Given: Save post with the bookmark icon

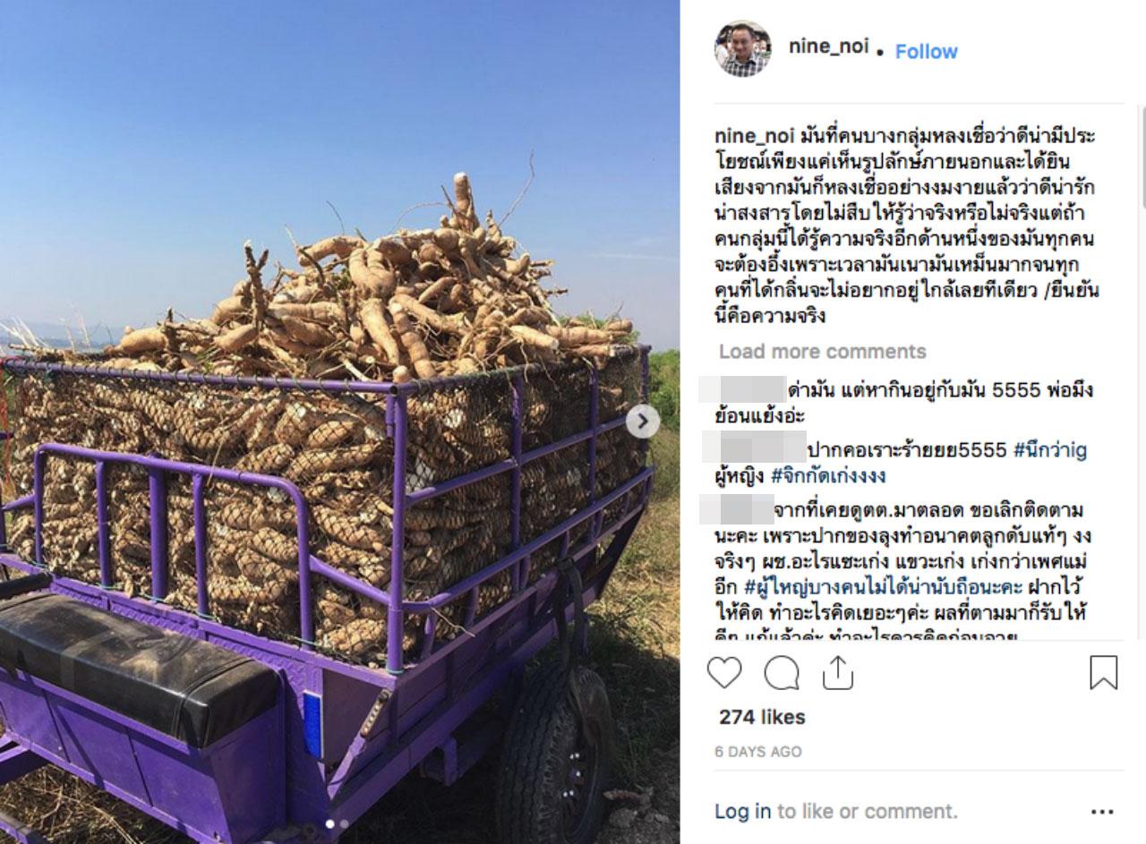Looking at the screenshot, I should click(x=1103, y=673).
